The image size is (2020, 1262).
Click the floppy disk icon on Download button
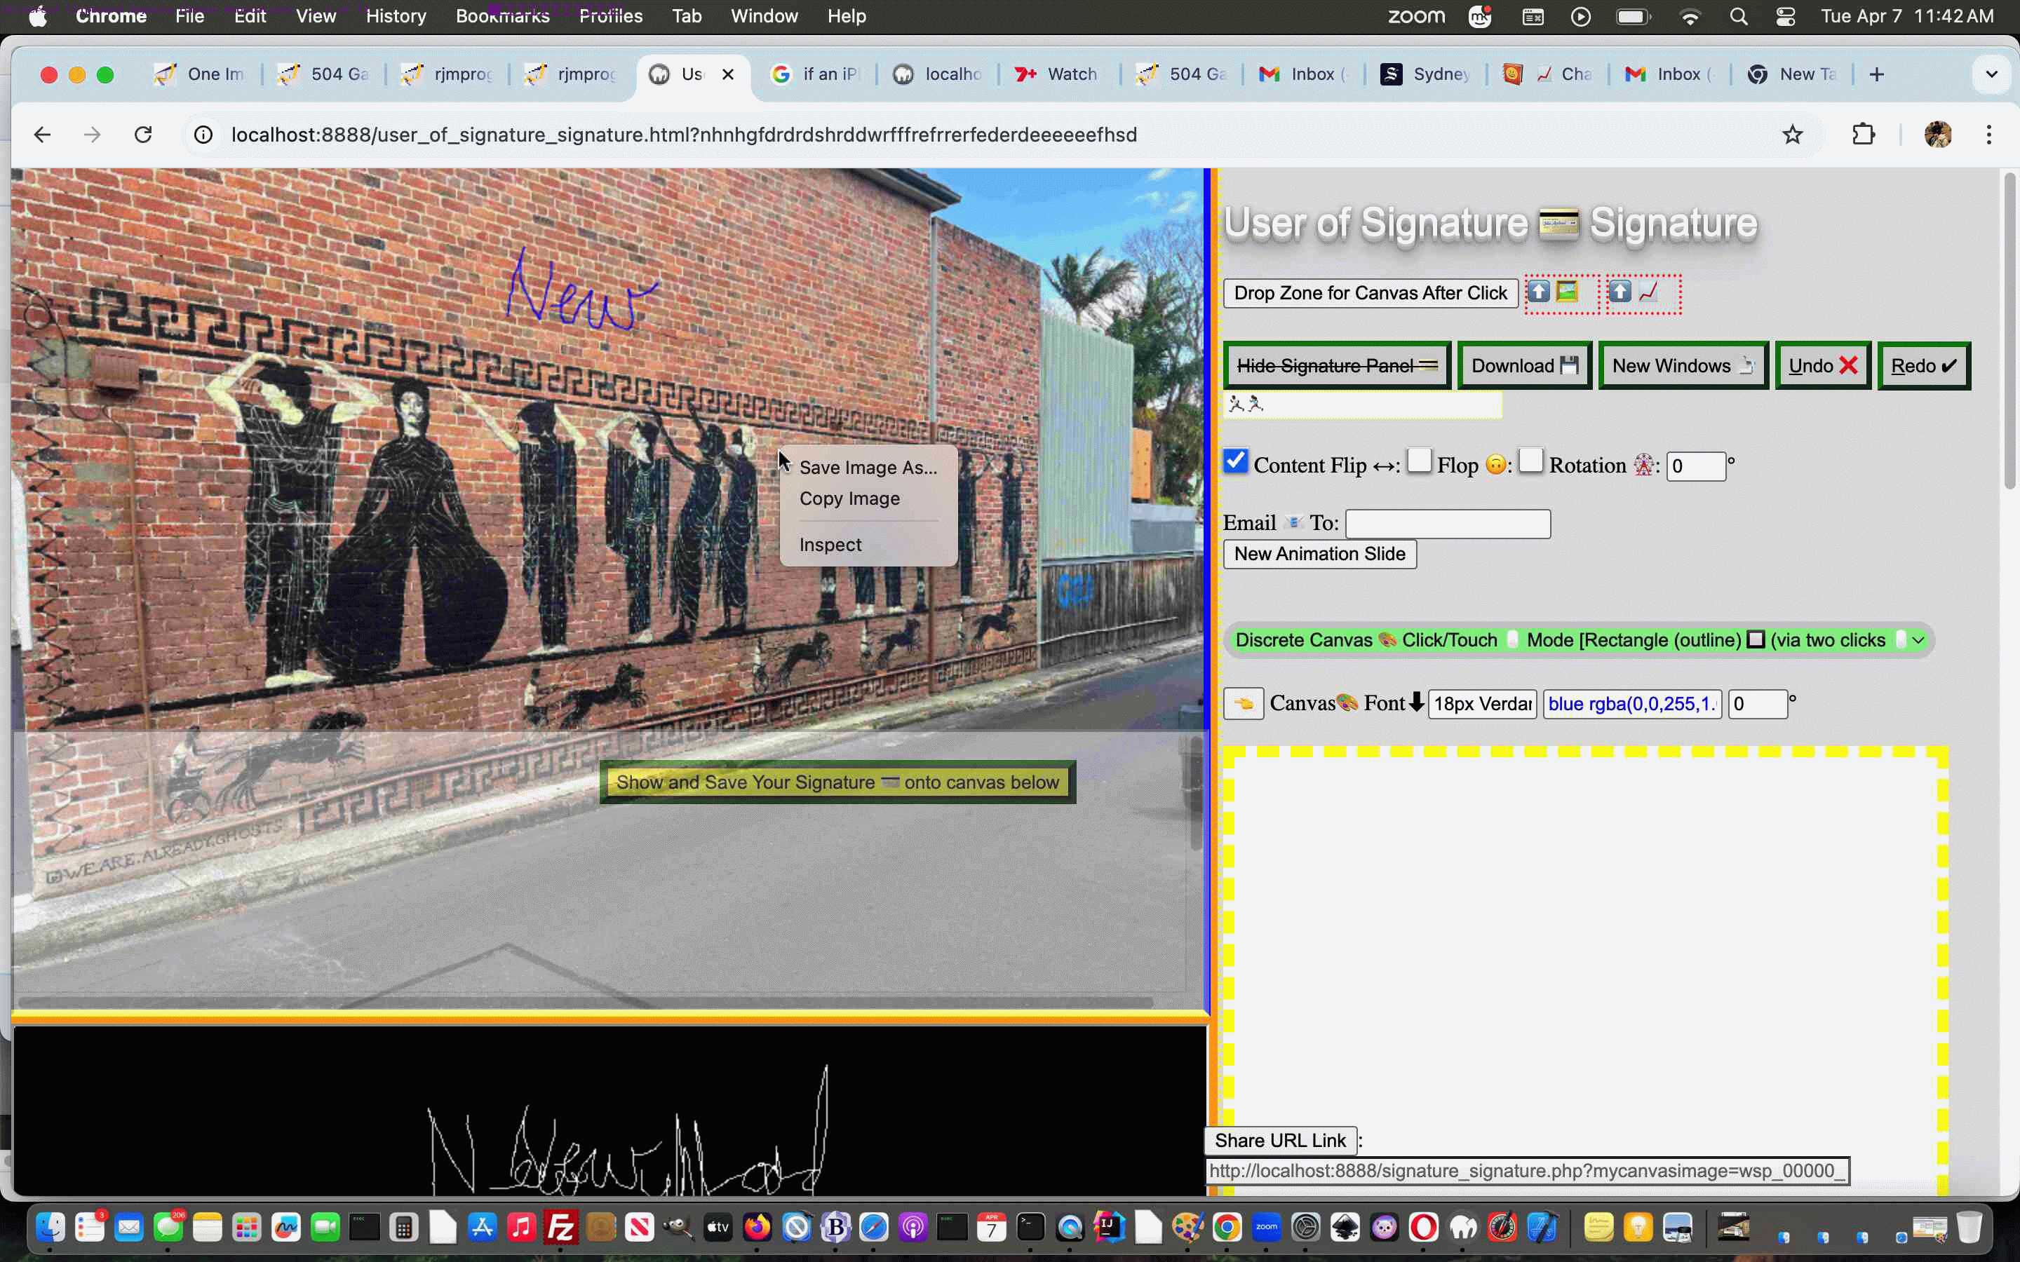coord(1569,365)
